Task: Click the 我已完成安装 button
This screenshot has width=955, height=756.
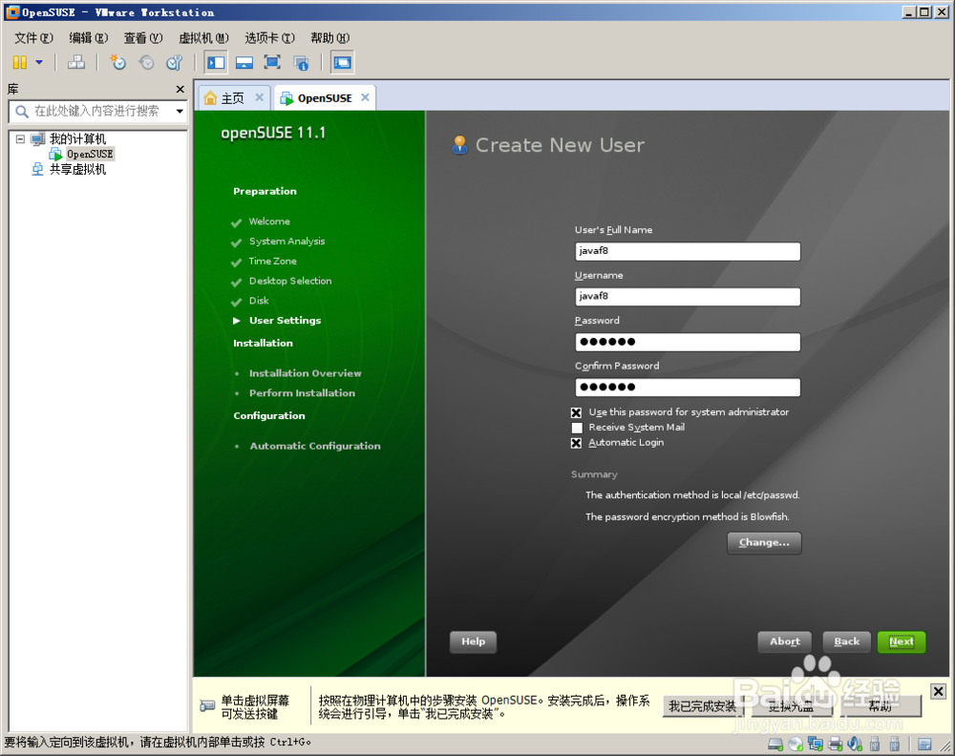Action: coord(702,706)
